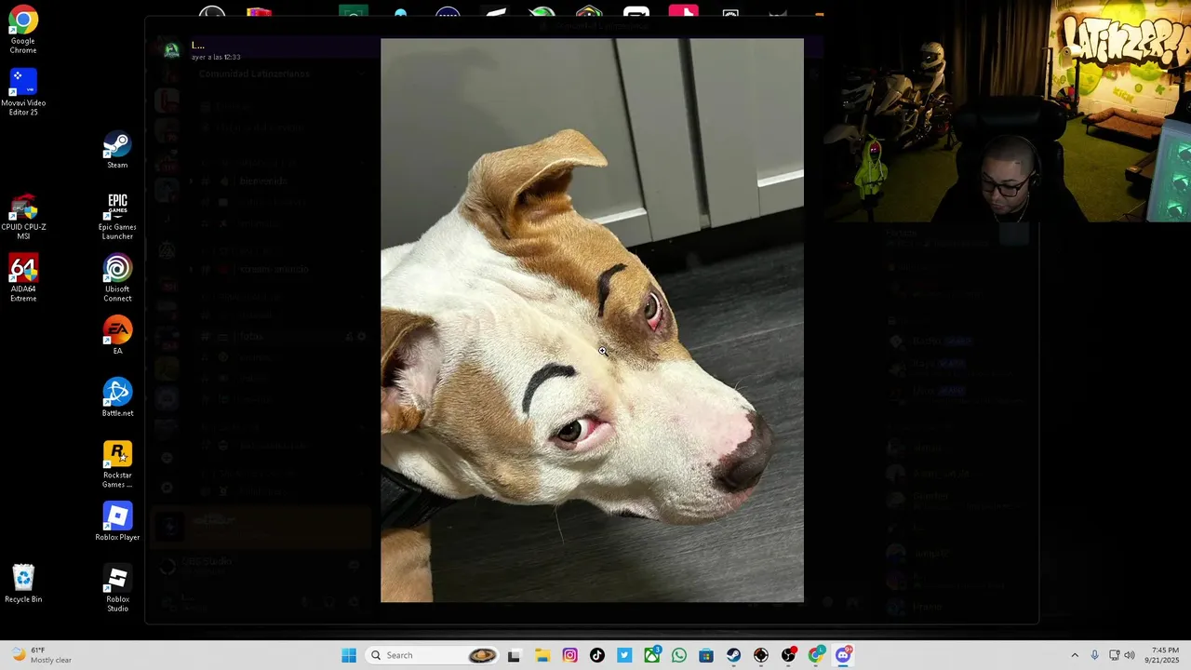1191x670 pixels.
Task: Open the EA app desktop icon
Action: click(117, 336)
